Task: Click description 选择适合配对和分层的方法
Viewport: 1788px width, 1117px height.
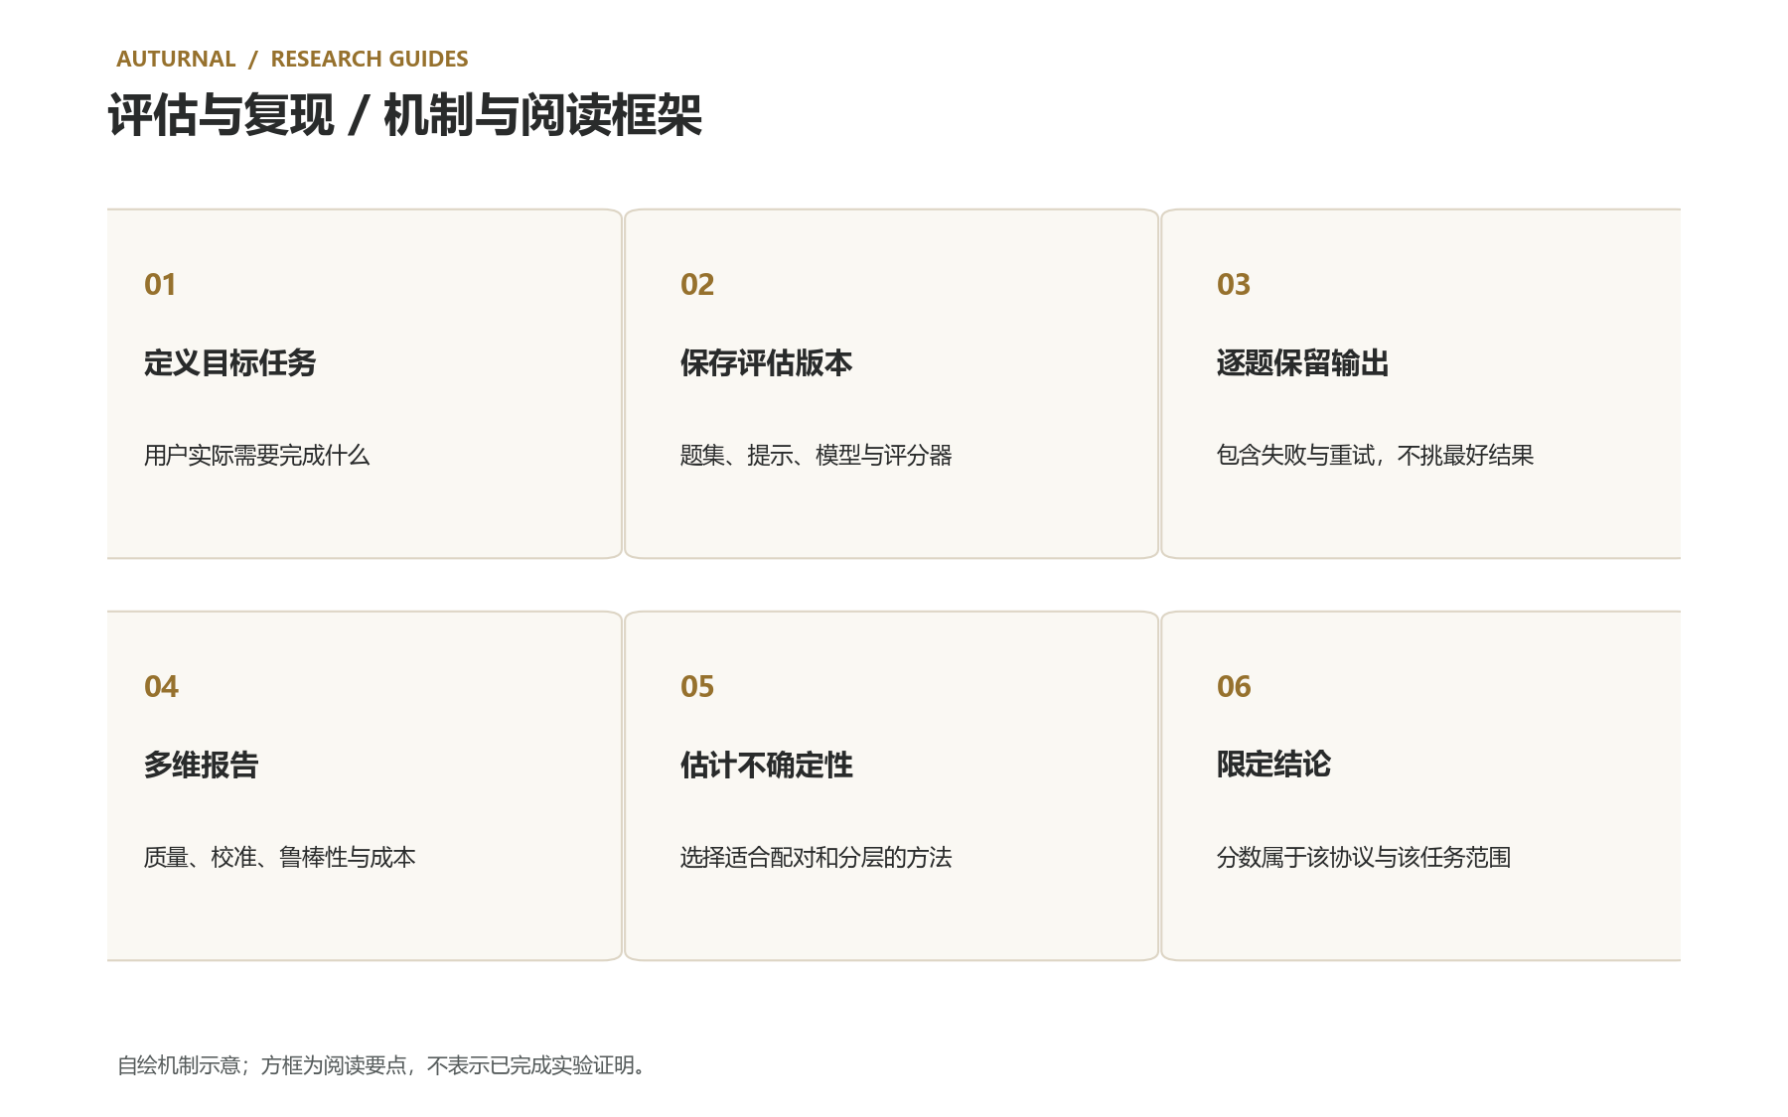Action: [816, 858]
